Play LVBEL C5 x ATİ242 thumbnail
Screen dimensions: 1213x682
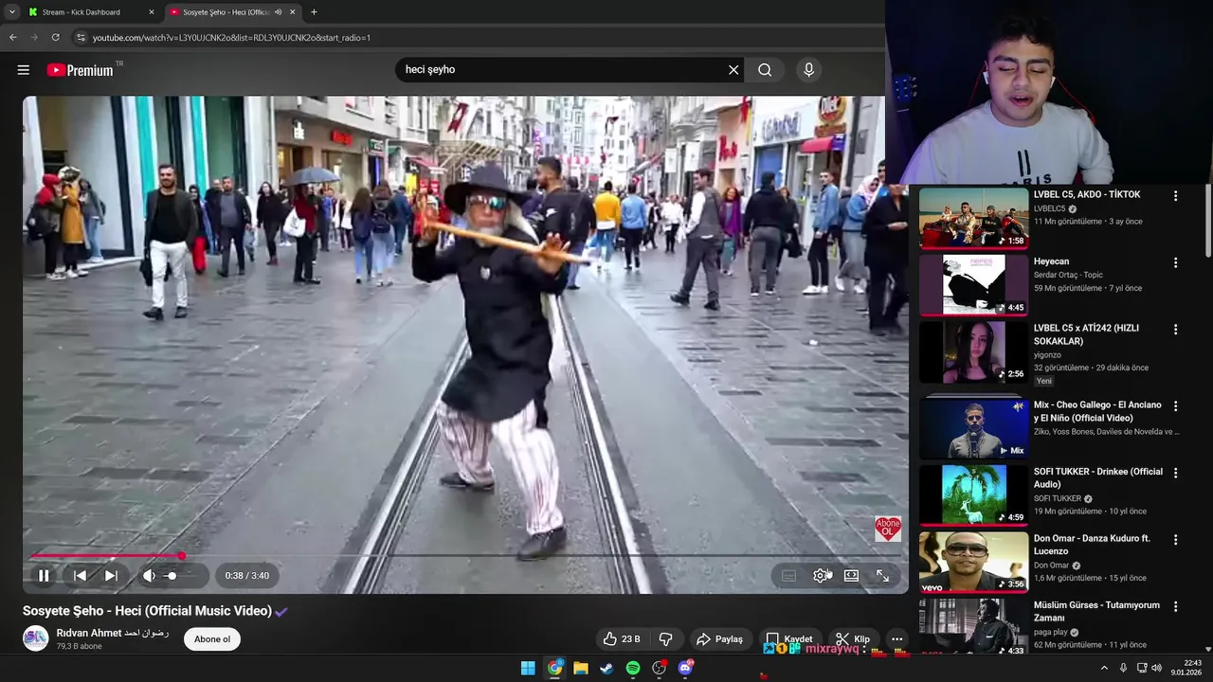tap(973, 351)
